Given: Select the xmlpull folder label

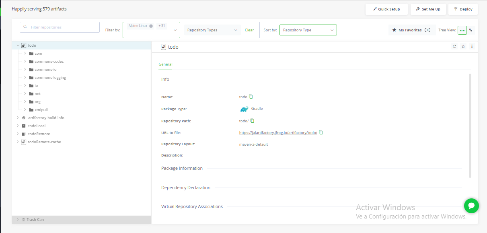Looking at the screenshot, I should pos(41,110).
